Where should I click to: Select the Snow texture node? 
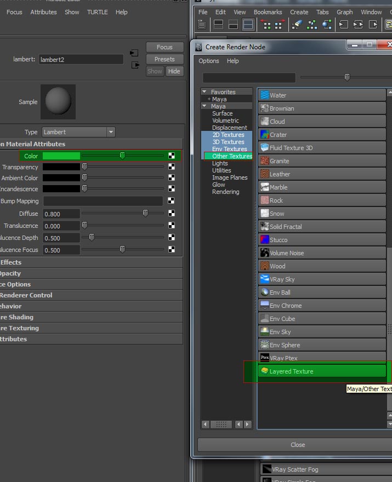[x=322, y=214]
